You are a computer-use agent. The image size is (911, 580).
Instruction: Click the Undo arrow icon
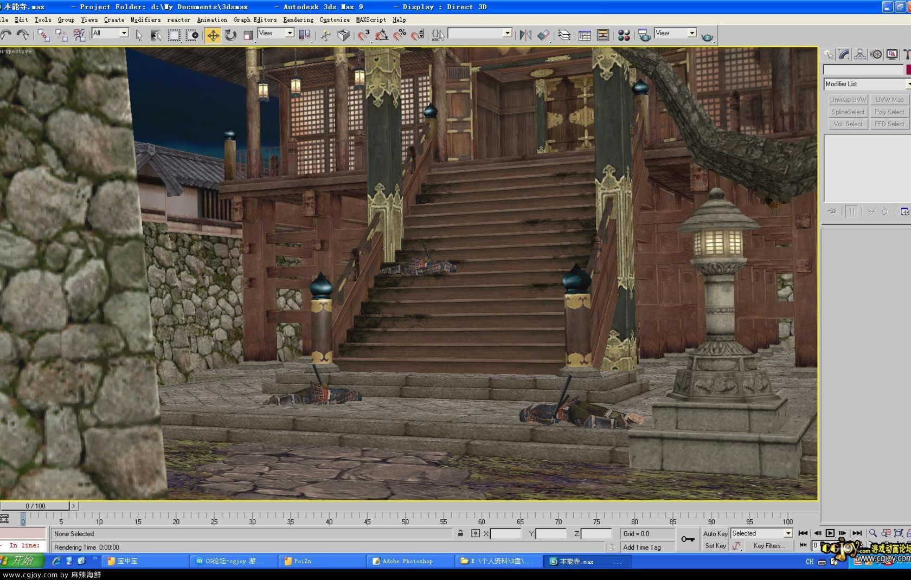(x=6, y=35)
